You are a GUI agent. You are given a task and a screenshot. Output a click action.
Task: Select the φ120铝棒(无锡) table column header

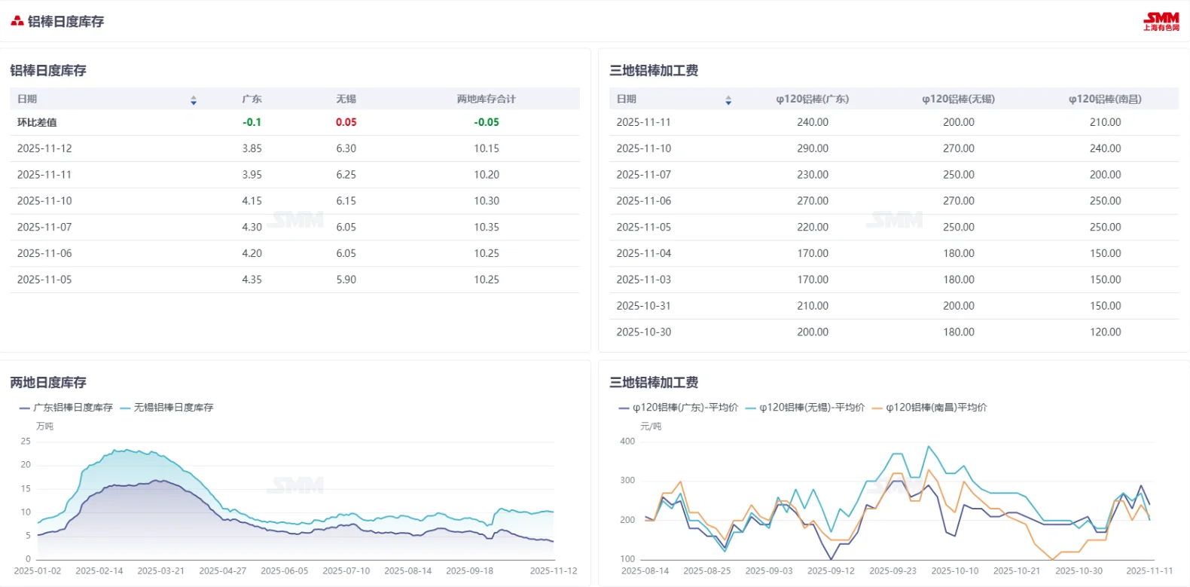[958, 99]
